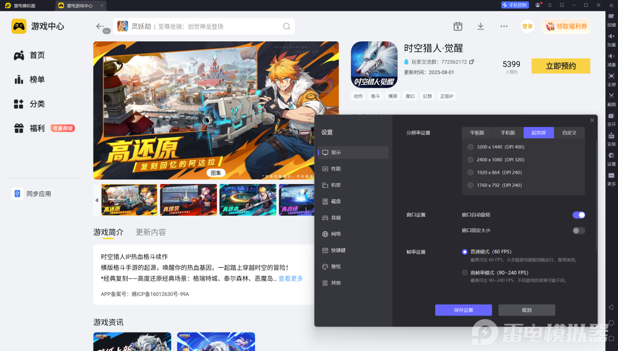Open the user account icon in title bar

tap(538, 5)
